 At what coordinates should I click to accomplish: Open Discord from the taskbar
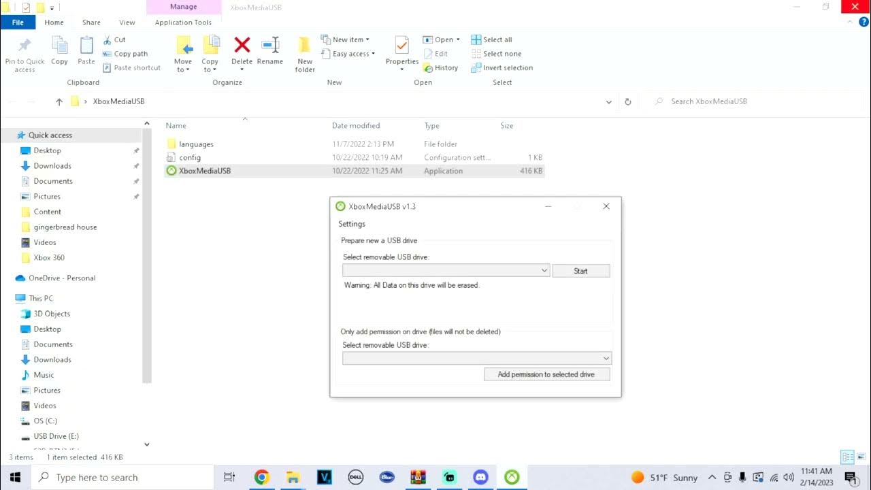tap(480, 477)
